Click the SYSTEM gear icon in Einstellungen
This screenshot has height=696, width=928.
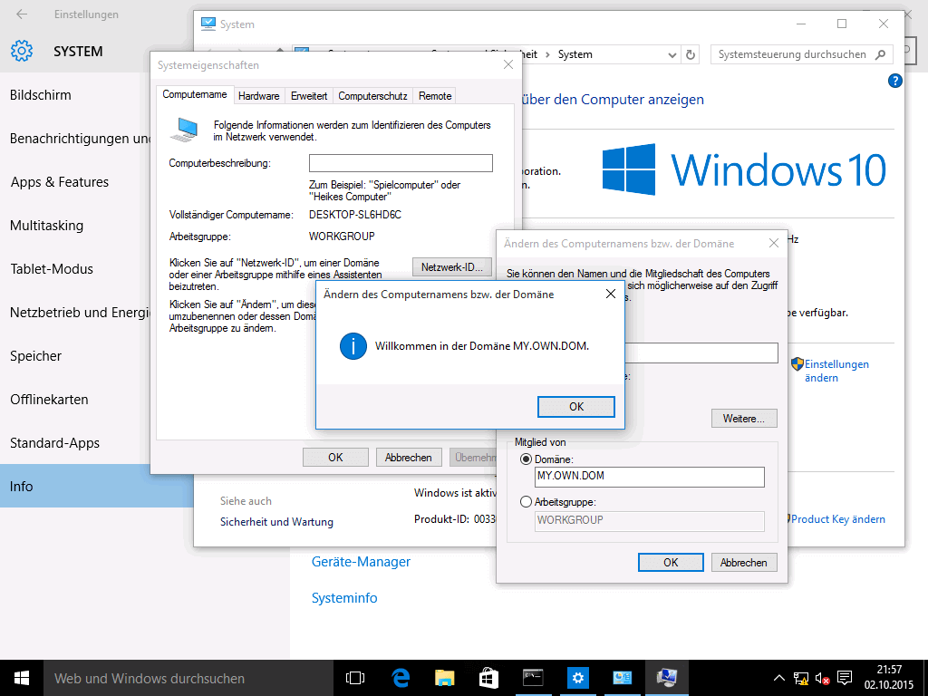(22, 52)
